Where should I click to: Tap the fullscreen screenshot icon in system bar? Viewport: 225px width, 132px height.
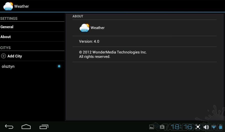point(198,127)
